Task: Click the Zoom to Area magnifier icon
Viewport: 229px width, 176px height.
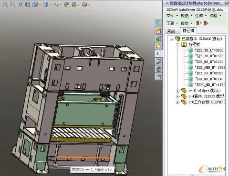Action: coord(13,4)
